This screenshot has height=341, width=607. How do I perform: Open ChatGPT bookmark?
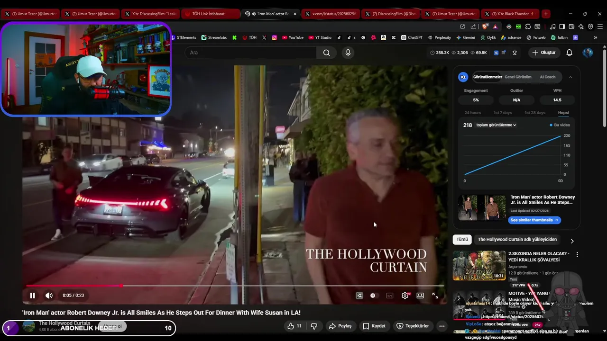412,37
